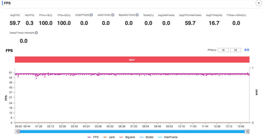Click the FPS line marker icon in legend

click(89, 137)
